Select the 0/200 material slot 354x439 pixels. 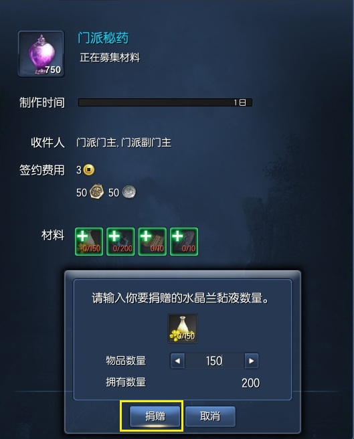pyautogui.click(x=120, y=242)
